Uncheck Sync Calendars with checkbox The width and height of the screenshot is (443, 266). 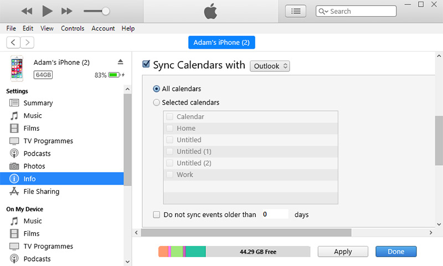pyautogui.click(x=146, y=64)
